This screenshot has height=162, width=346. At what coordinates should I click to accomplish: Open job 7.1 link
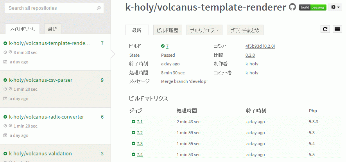[x=140, y=122]
